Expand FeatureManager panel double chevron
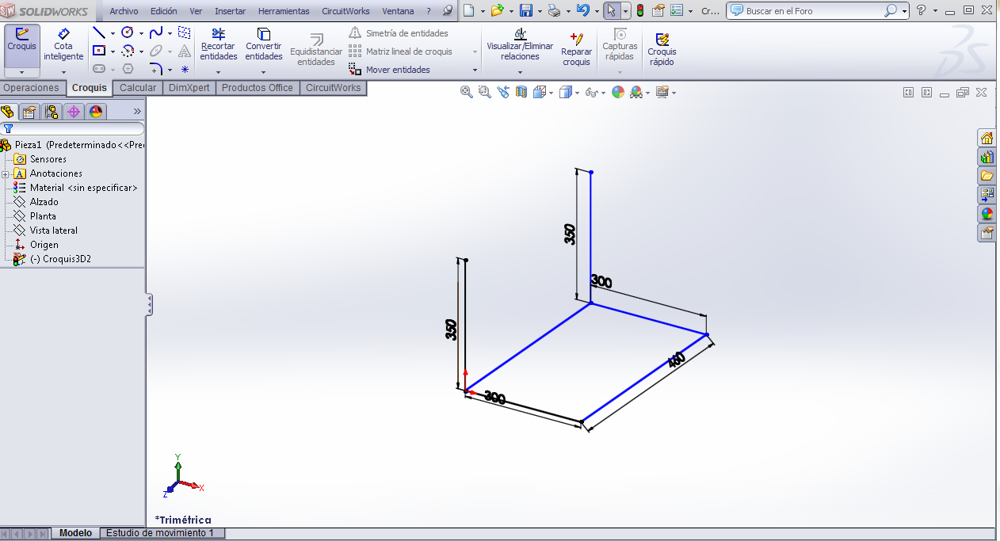The width and height of the screenshot is (1000, 541). point(137,112)
